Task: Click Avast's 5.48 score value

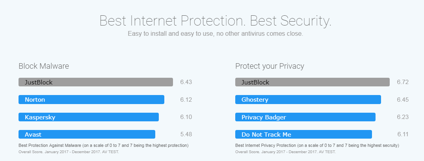Action: [186, 134]
